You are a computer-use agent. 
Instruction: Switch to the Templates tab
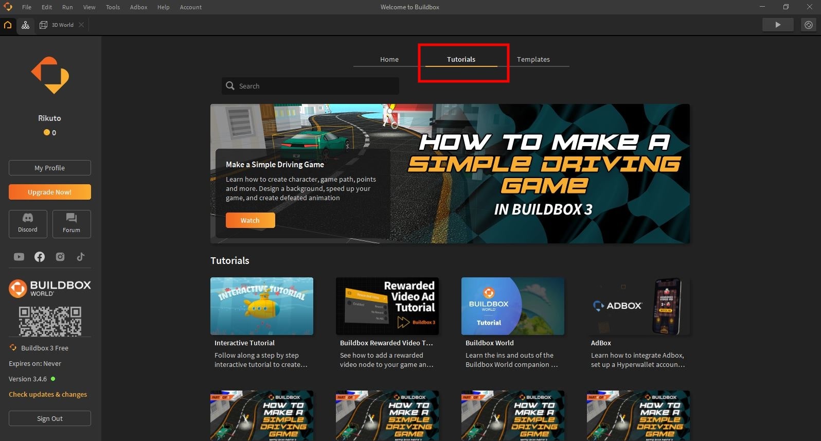click(x=533, y=59)
